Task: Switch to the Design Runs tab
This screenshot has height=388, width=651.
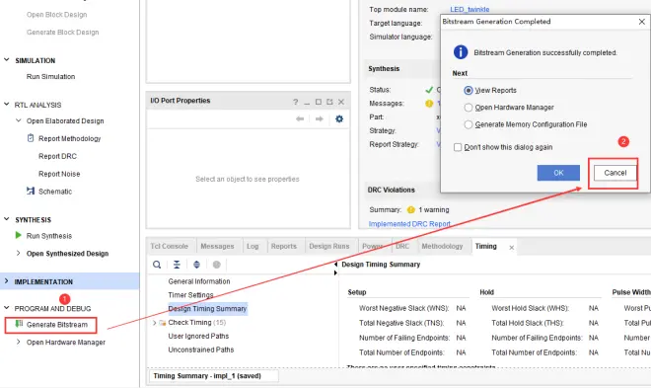Action: pos(329,247)
